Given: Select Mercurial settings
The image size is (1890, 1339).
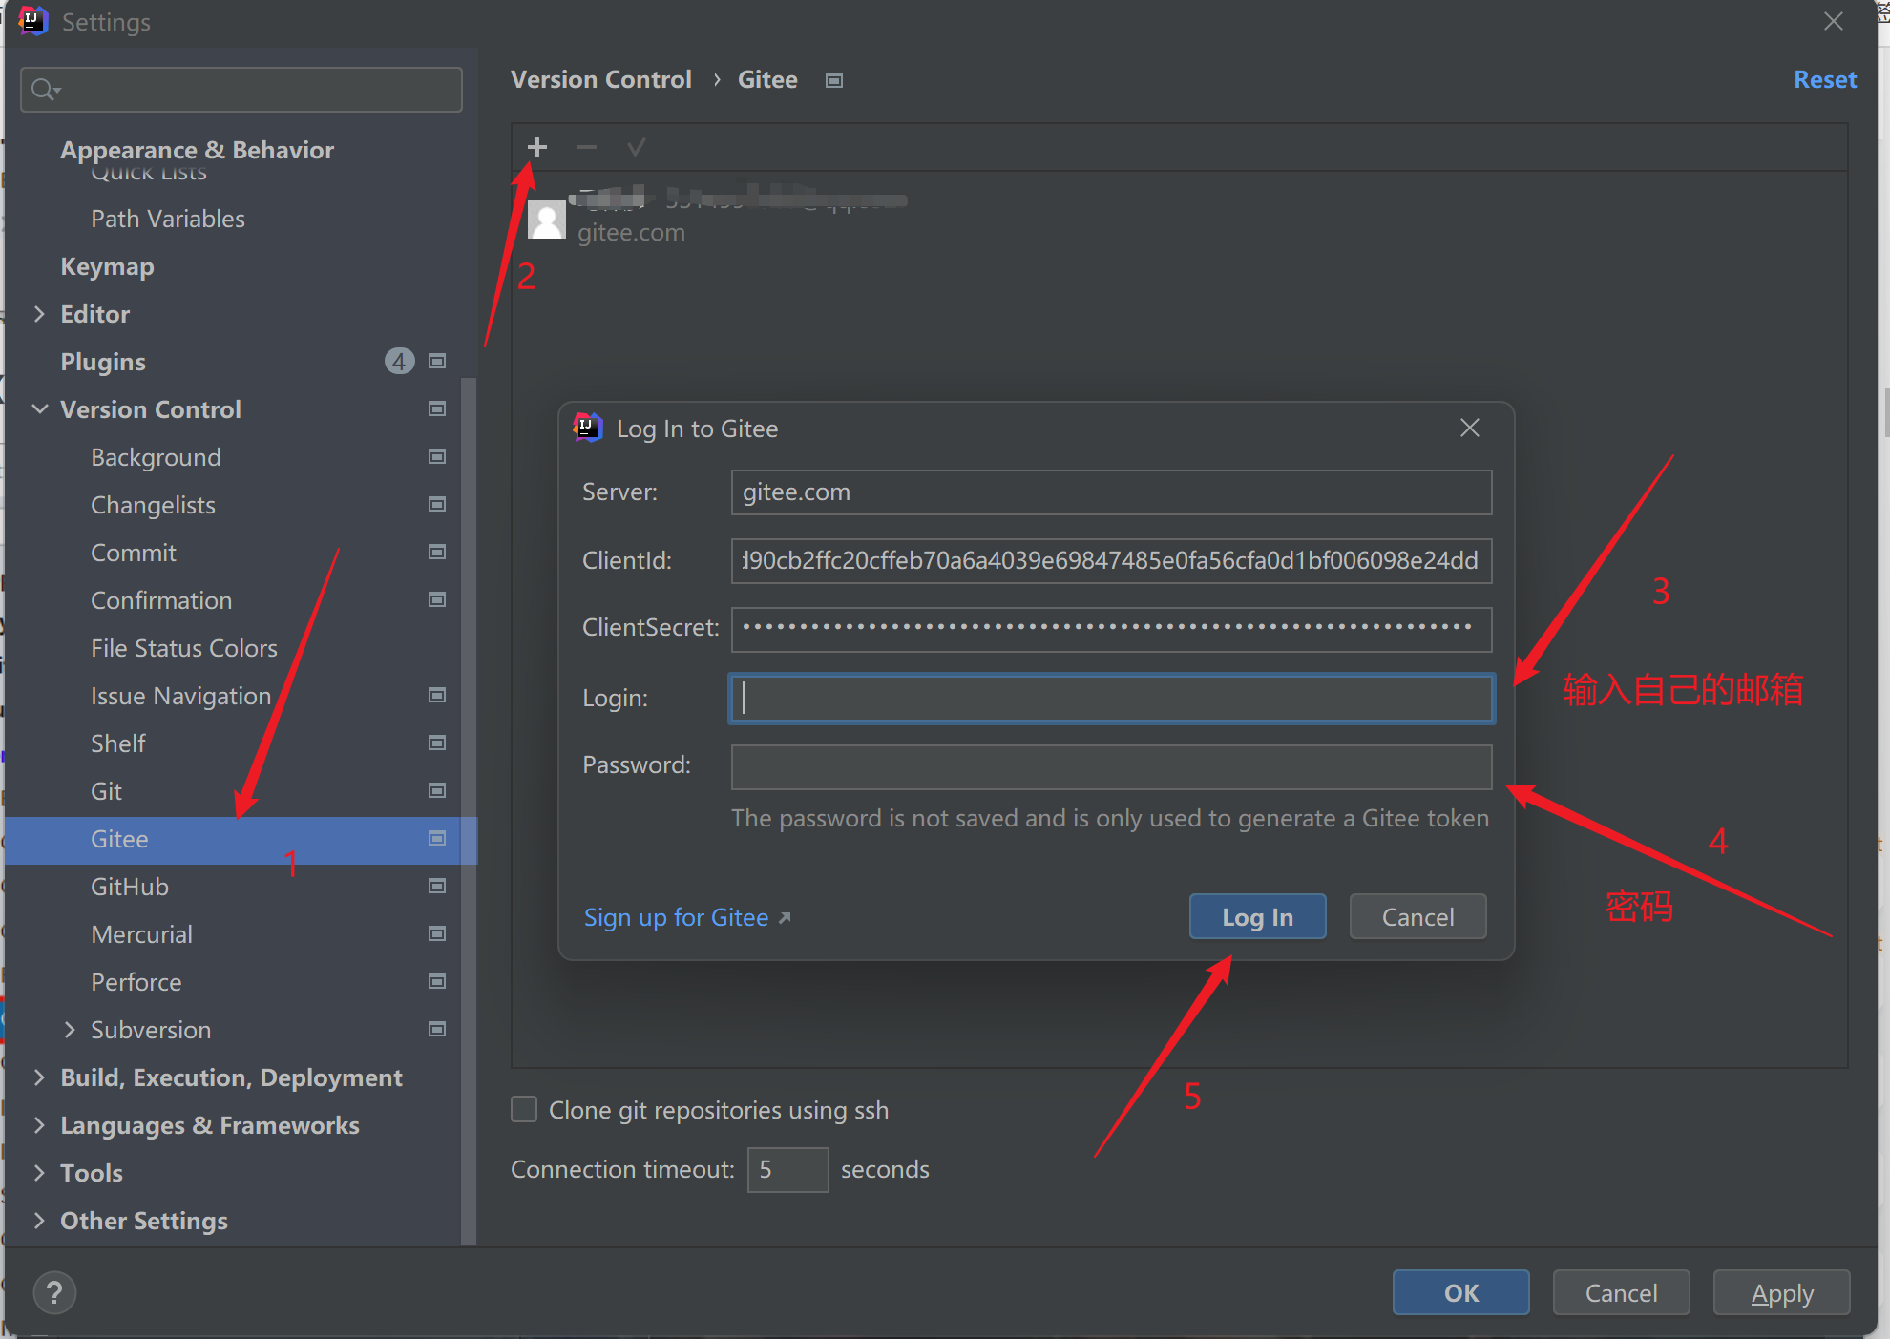Looking at the screenshot, I should (x=141, y=934).
